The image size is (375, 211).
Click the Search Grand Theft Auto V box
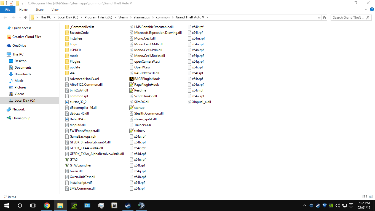pyautogui.click(x=351, y=17)
